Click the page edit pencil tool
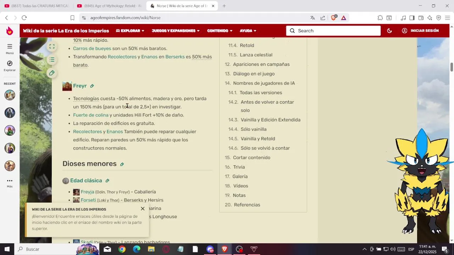The width and height of the screenshot is (454, 255). 52,73
